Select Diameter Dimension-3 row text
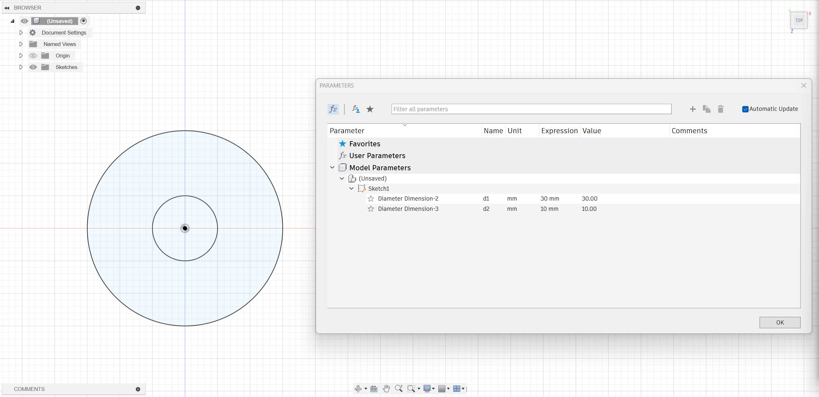819x397 pixels. [408, 209]
